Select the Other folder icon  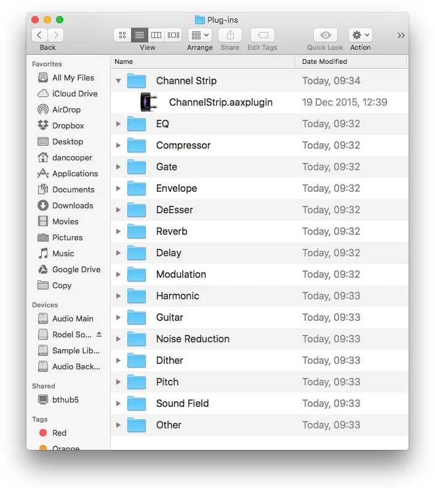click(137, 424)
